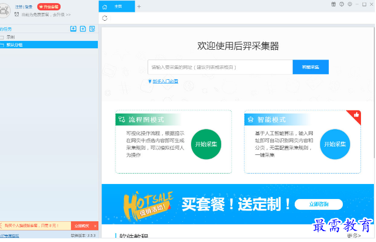Open the 新手入门必看 beginner guide link
376x242 pixels.
(165, 81)
